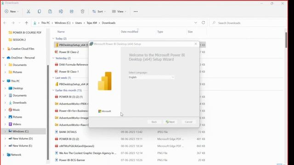Click the Music icon in sidebar
The height and width of the screenshot is (165, 294).
pyautogui.click(x=10, y=110)
